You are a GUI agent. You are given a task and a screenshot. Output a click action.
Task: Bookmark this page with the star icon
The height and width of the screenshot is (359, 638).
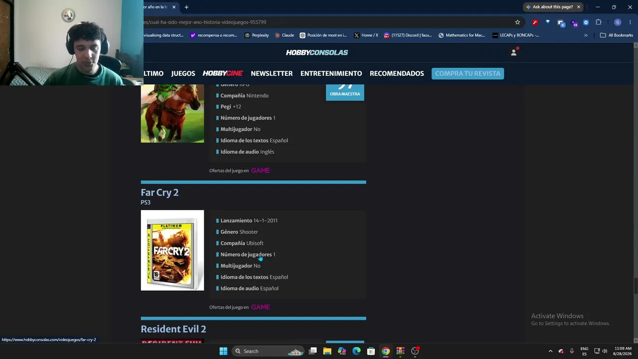click(517, 22)
